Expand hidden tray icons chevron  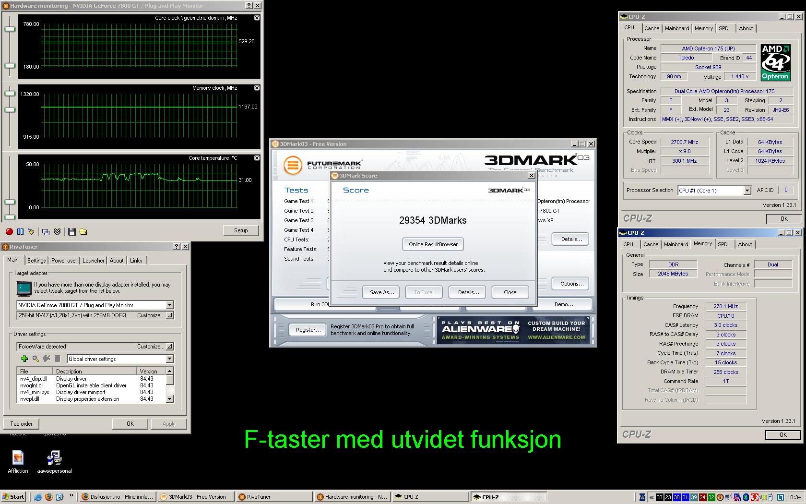click(x=651, y=497)
